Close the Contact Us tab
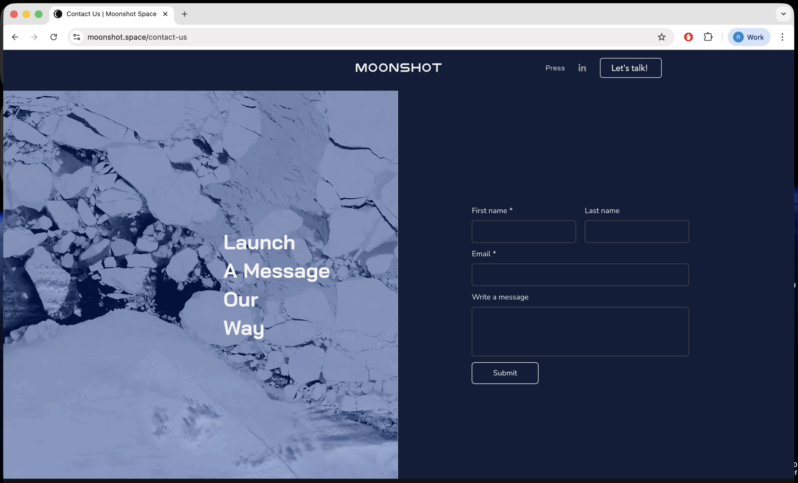 click(165, 14)
